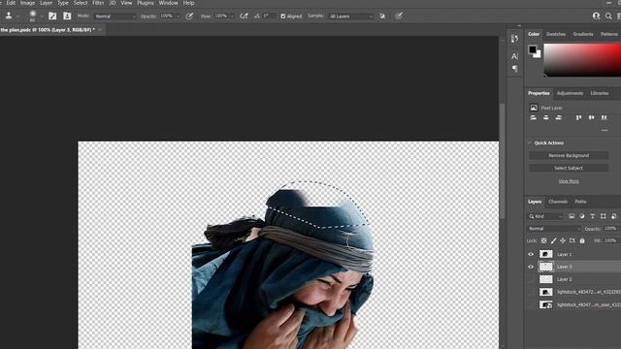This screenshot has width=621, height=349.
Task: Open the Share/account icon at top right
Action: pyautogui.click(x=596, y=16)
